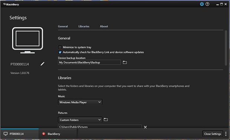Image resolution: width=230 pixels, height=140 pixels.
Task: Enable Minimize to system tray checkbox
Action: (60, 47)
